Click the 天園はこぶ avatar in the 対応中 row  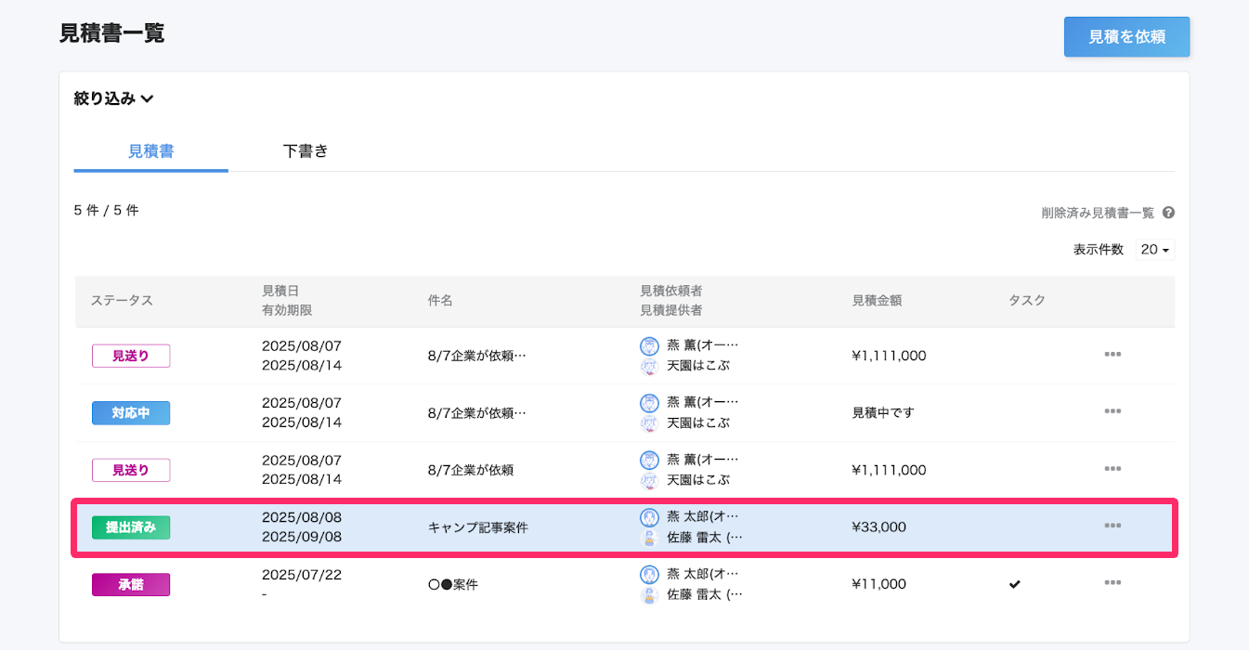point(649,423)
